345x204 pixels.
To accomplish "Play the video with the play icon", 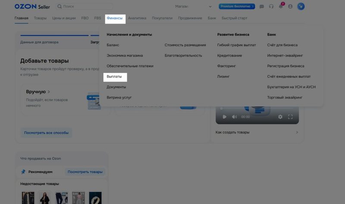I will pos(224,116).
